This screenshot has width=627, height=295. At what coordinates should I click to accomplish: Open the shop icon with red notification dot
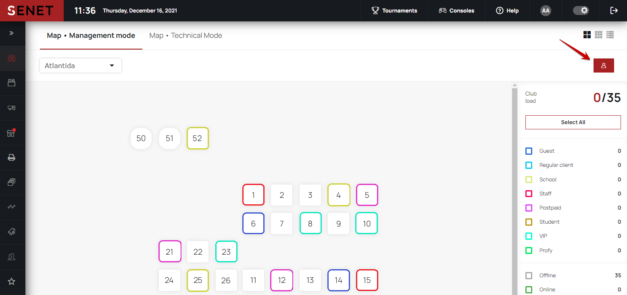point(11,133)
